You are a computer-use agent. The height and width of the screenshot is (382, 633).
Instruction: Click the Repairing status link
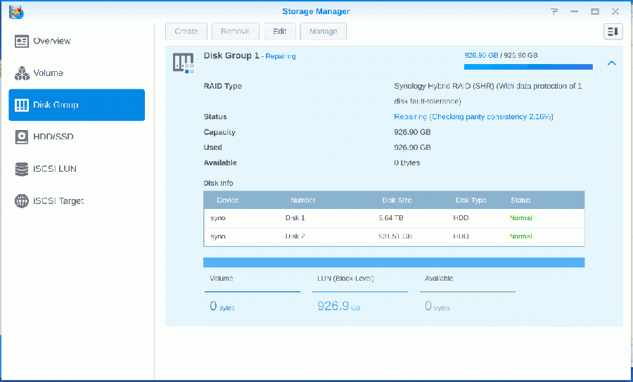coord(281,56)
